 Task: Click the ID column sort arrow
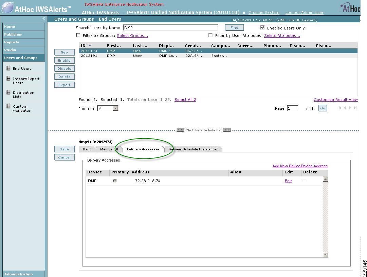coord(90,45)
